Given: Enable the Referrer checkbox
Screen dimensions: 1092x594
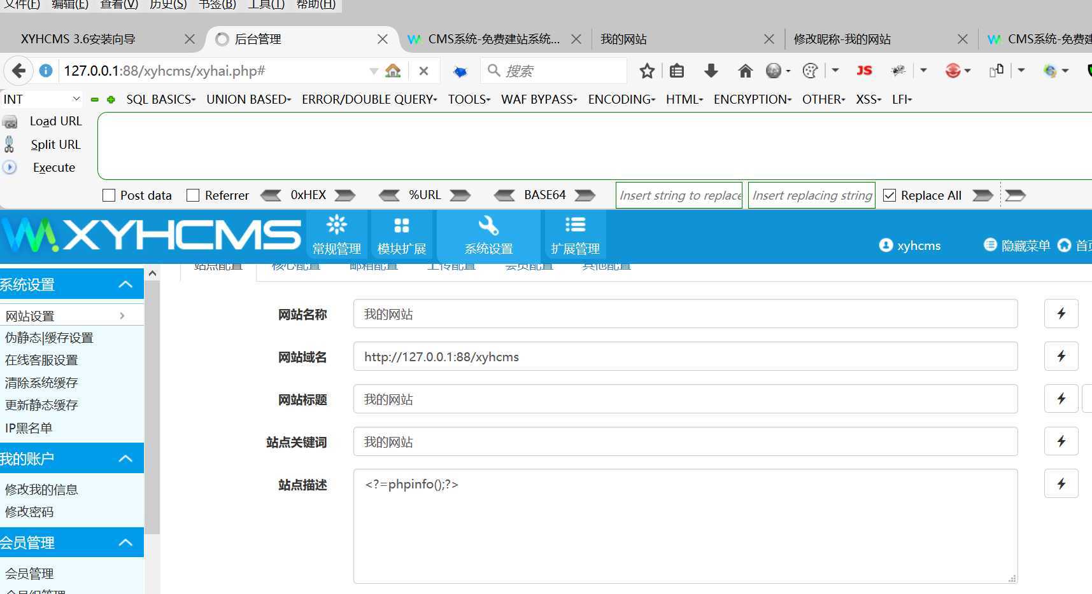Looking at the screenshot, I should tap(193, 195).
